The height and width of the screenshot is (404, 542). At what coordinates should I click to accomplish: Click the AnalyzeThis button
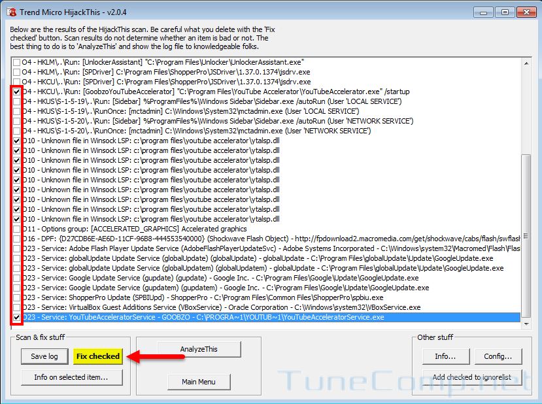click(x=199, y=349)
